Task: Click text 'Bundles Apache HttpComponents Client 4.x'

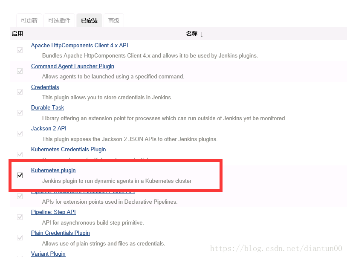Action: [96, 55]
